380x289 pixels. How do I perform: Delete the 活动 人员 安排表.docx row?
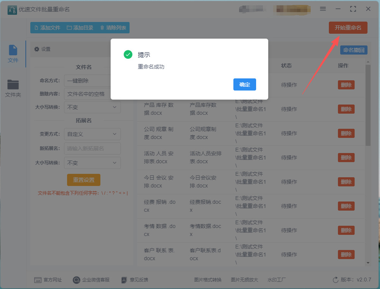pos(346,158)
